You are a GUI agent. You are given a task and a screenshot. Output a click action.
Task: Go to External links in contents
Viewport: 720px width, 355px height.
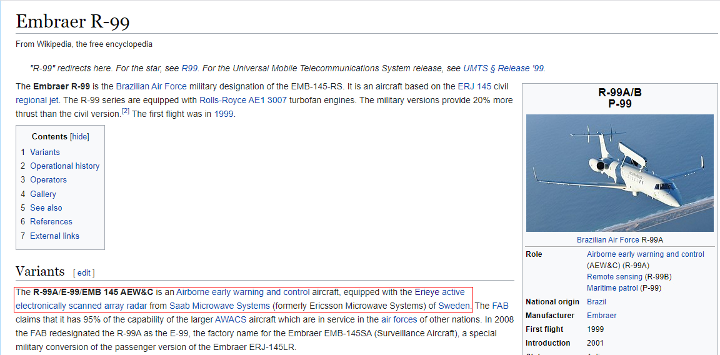click(x=54, y=236)
